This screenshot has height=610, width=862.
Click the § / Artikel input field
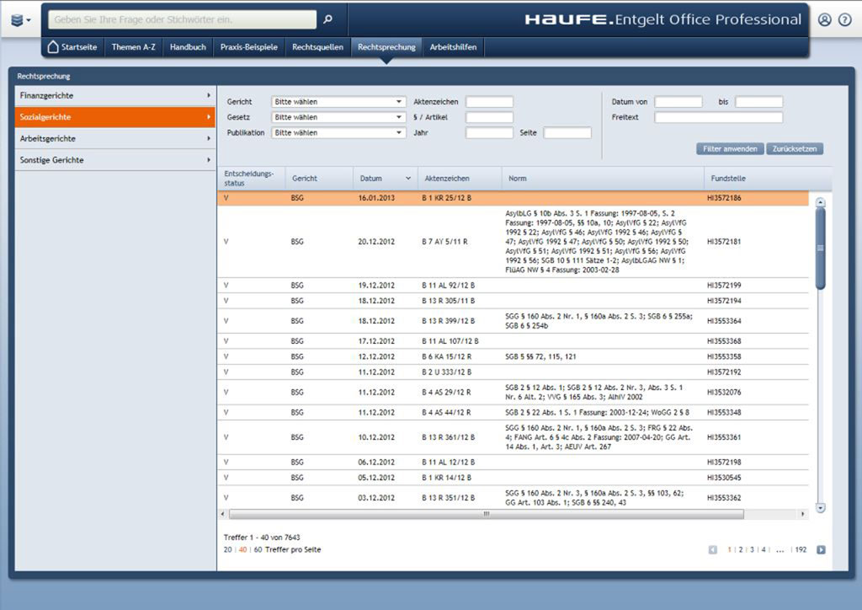(x=489, y=117)
